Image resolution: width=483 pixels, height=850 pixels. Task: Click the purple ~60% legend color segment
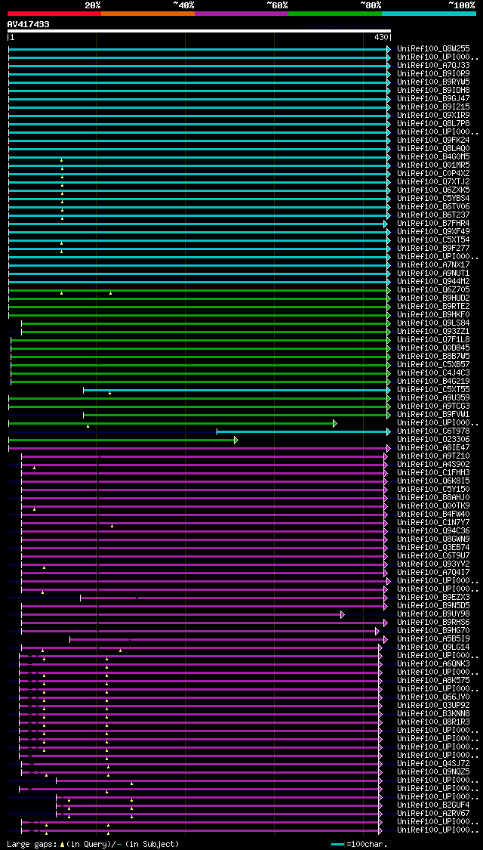(241, 13)
